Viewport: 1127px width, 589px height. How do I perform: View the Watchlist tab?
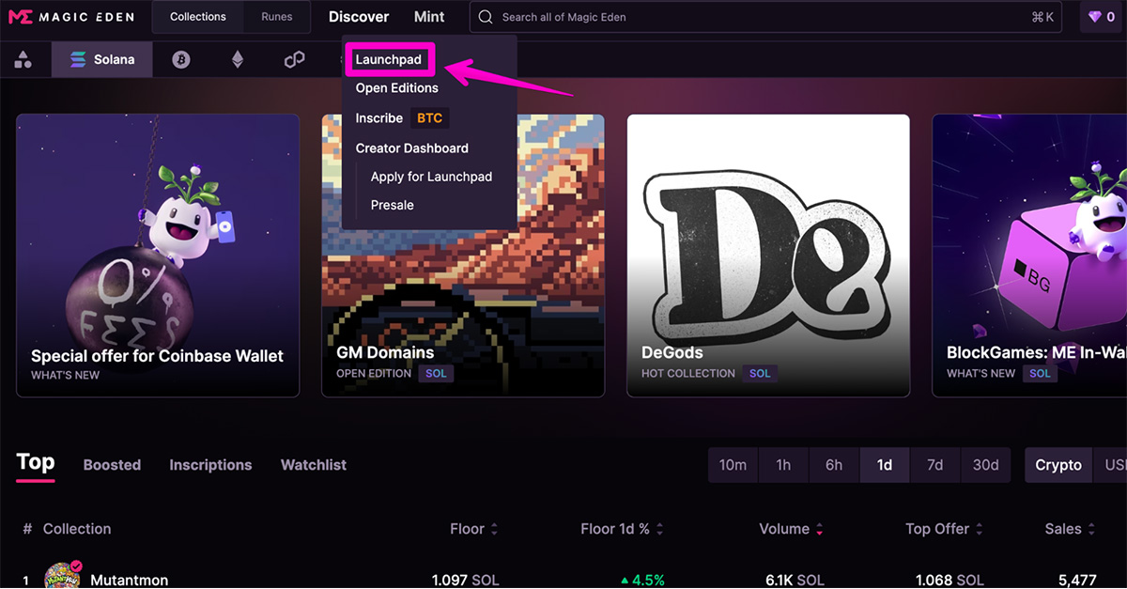pos(314,465)
